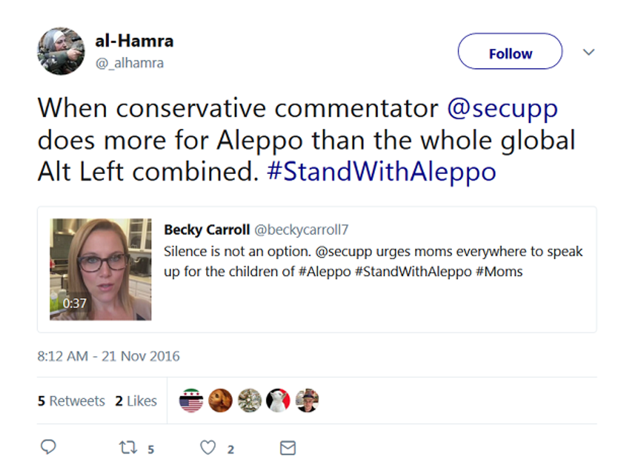Click the 8:12 AM - 21 Nov 2016 timestamp
Image resolution: width=629 pixels, height=473 pixels.
[108, 356]
